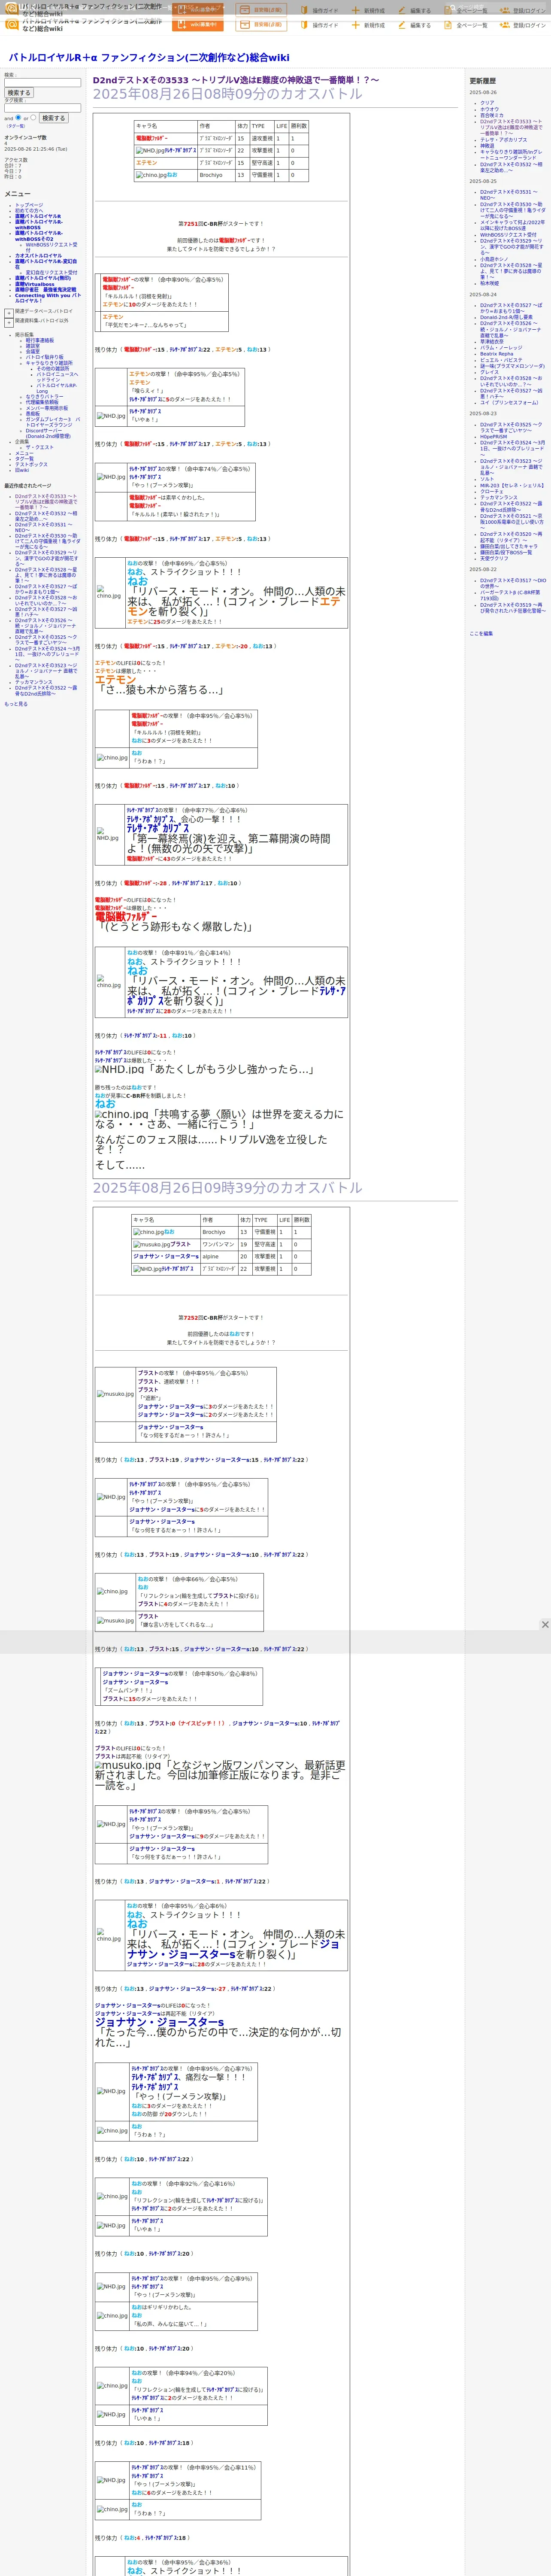The height and width of the screenshot is (2576, 551).
Task: Open ザ・クエスト link in sidebar
Action: [40, 448]
